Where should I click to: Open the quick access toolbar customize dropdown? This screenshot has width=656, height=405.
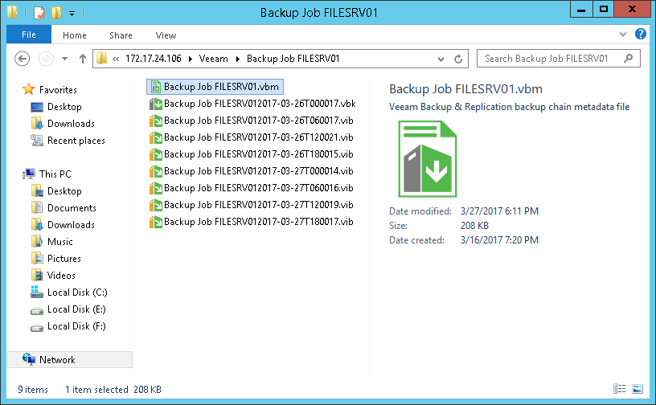(72, 14)
